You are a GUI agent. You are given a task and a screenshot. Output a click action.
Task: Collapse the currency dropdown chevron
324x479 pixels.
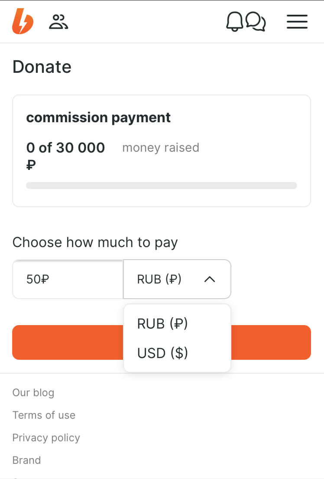210,279
